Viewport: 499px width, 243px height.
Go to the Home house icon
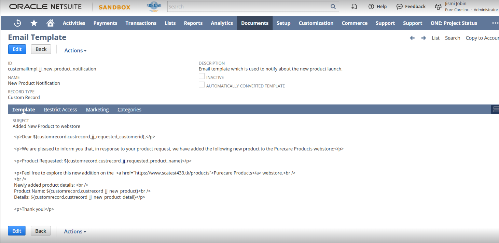pos(50,23)
